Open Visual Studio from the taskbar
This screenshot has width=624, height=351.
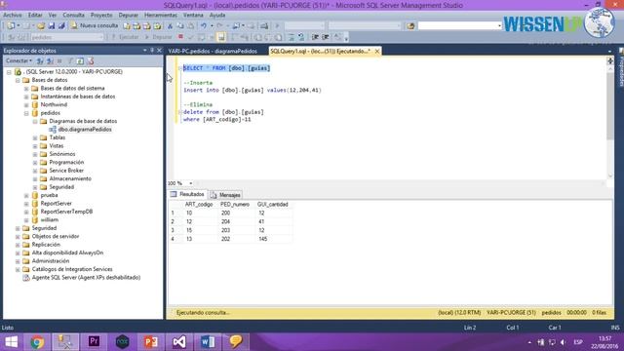coord(179,342)
